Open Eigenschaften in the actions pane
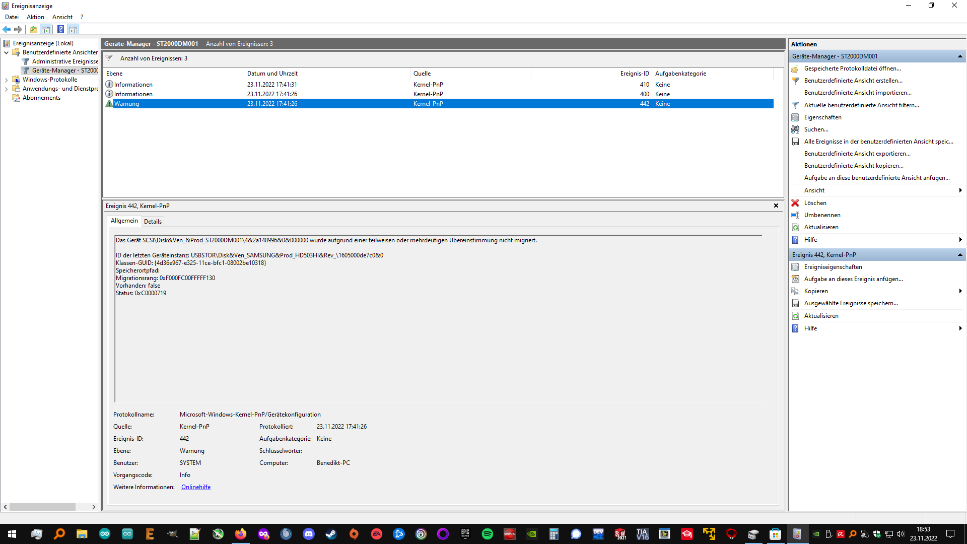 coord(822,117)
